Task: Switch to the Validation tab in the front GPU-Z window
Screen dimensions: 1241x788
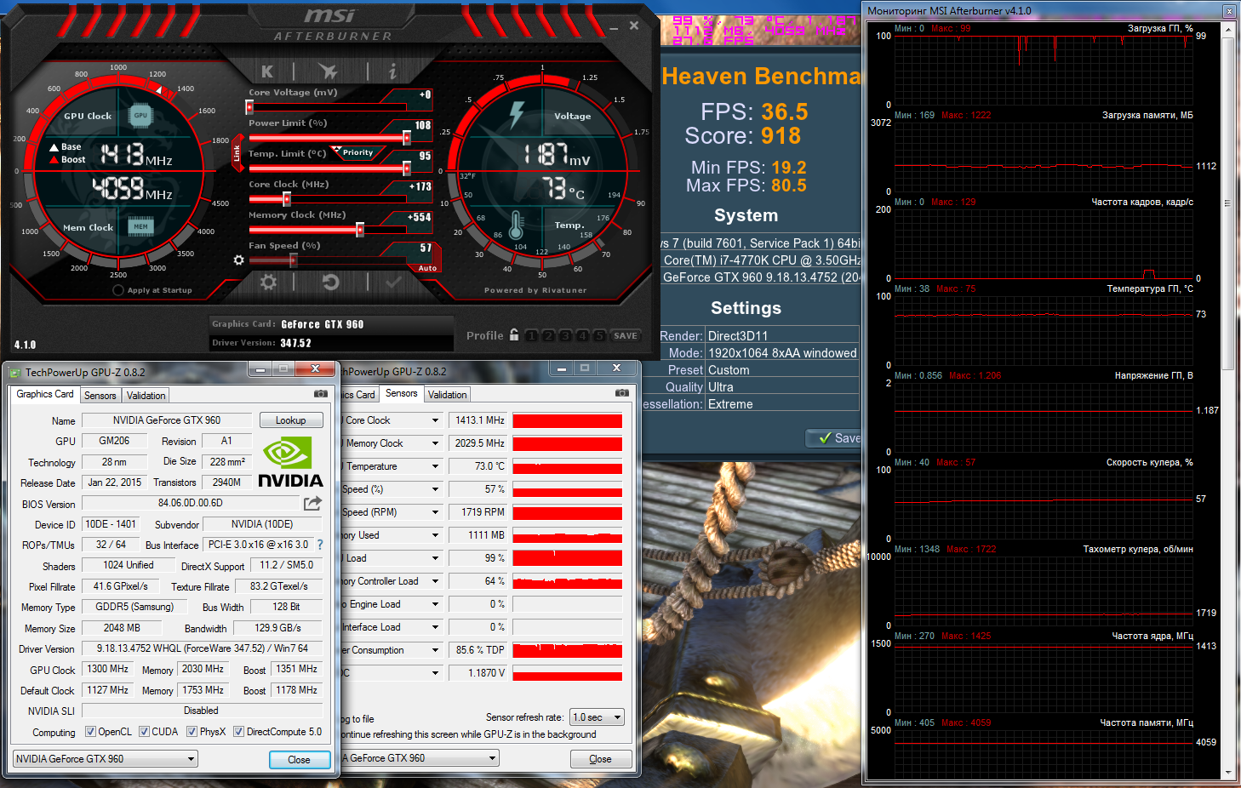Action: (146, 396)
